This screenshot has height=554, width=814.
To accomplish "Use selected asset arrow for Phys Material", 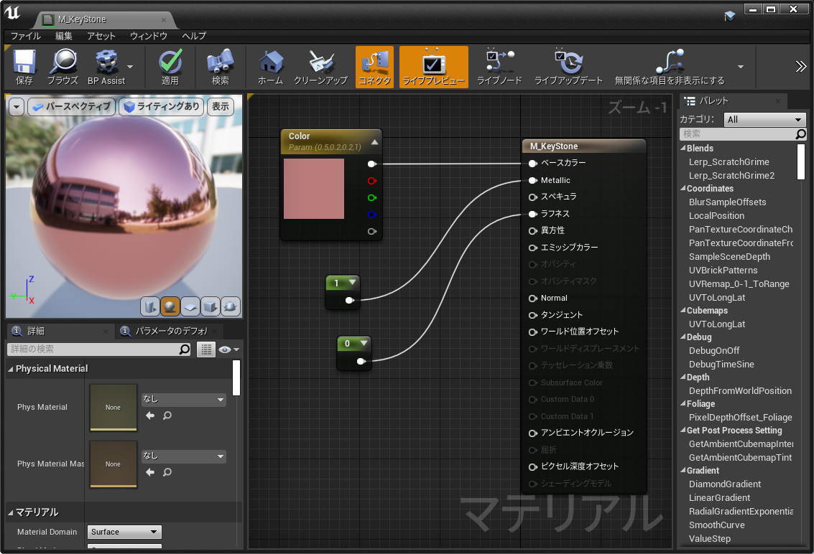I will coord(150,415).
